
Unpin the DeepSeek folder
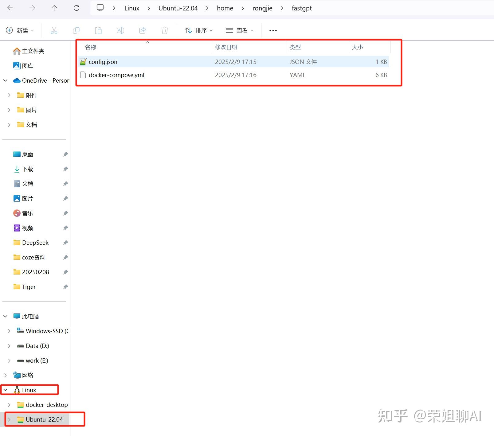point(65,243)
